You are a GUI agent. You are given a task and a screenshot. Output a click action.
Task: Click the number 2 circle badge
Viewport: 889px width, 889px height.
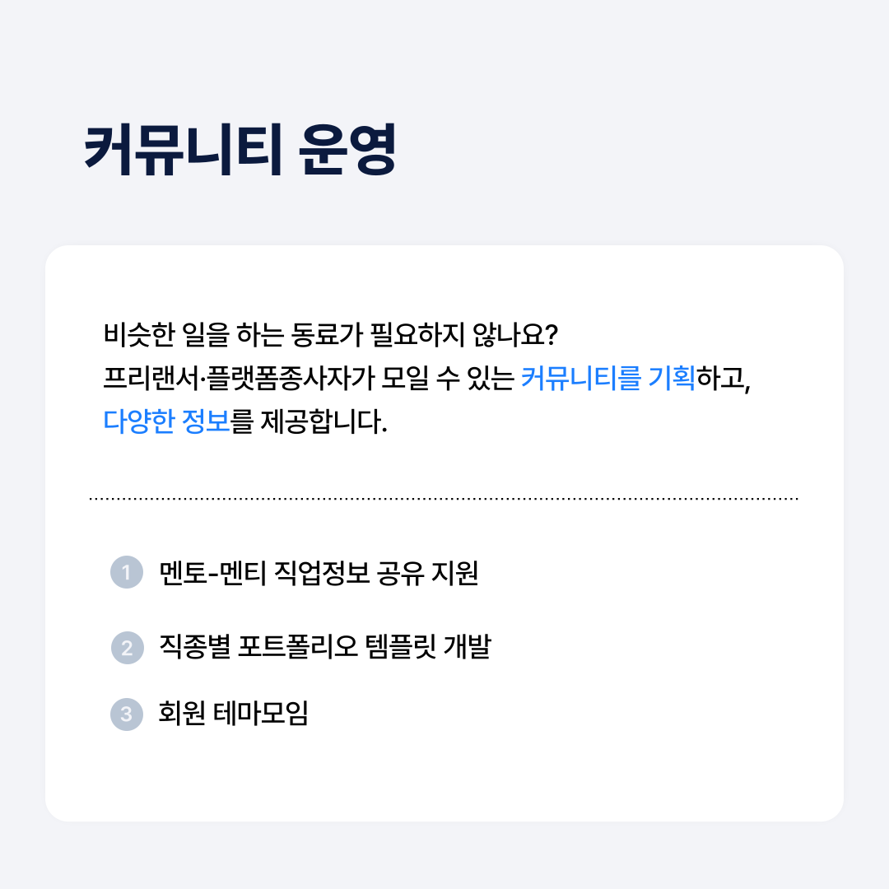tap(127, 648)
